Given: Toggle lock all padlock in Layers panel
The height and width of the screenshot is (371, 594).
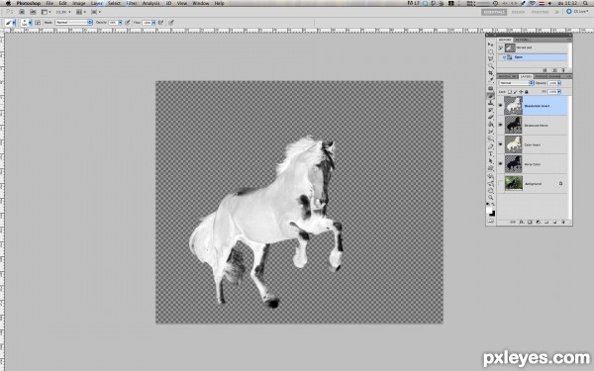Looking at the screenshot, I should (527, 92).
